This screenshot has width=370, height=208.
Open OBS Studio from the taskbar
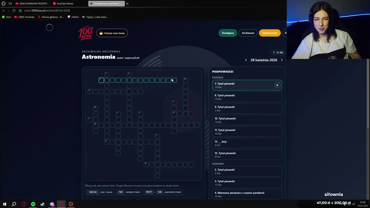click(x=71, y=204)
